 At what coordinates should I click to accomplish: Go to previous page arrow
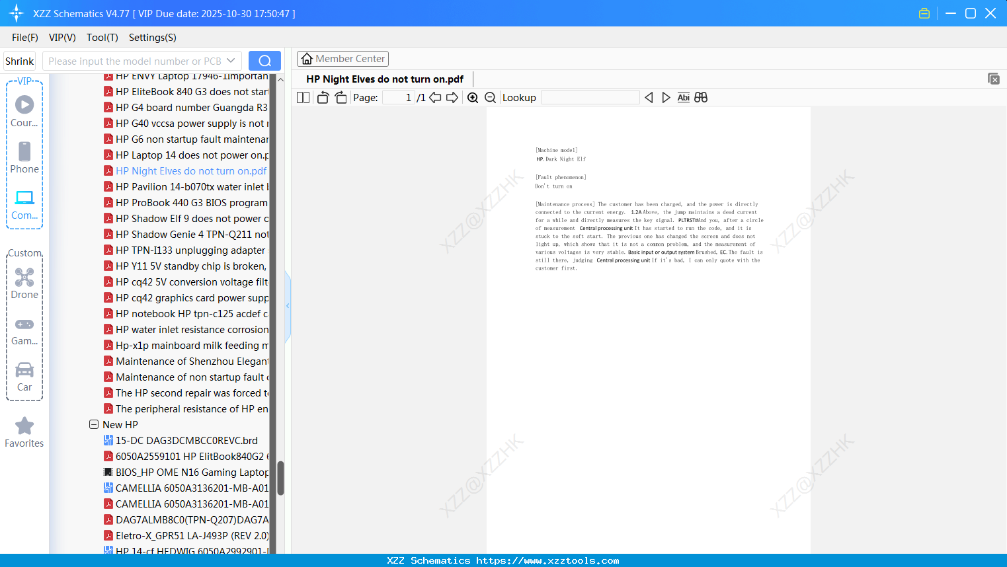435,98
